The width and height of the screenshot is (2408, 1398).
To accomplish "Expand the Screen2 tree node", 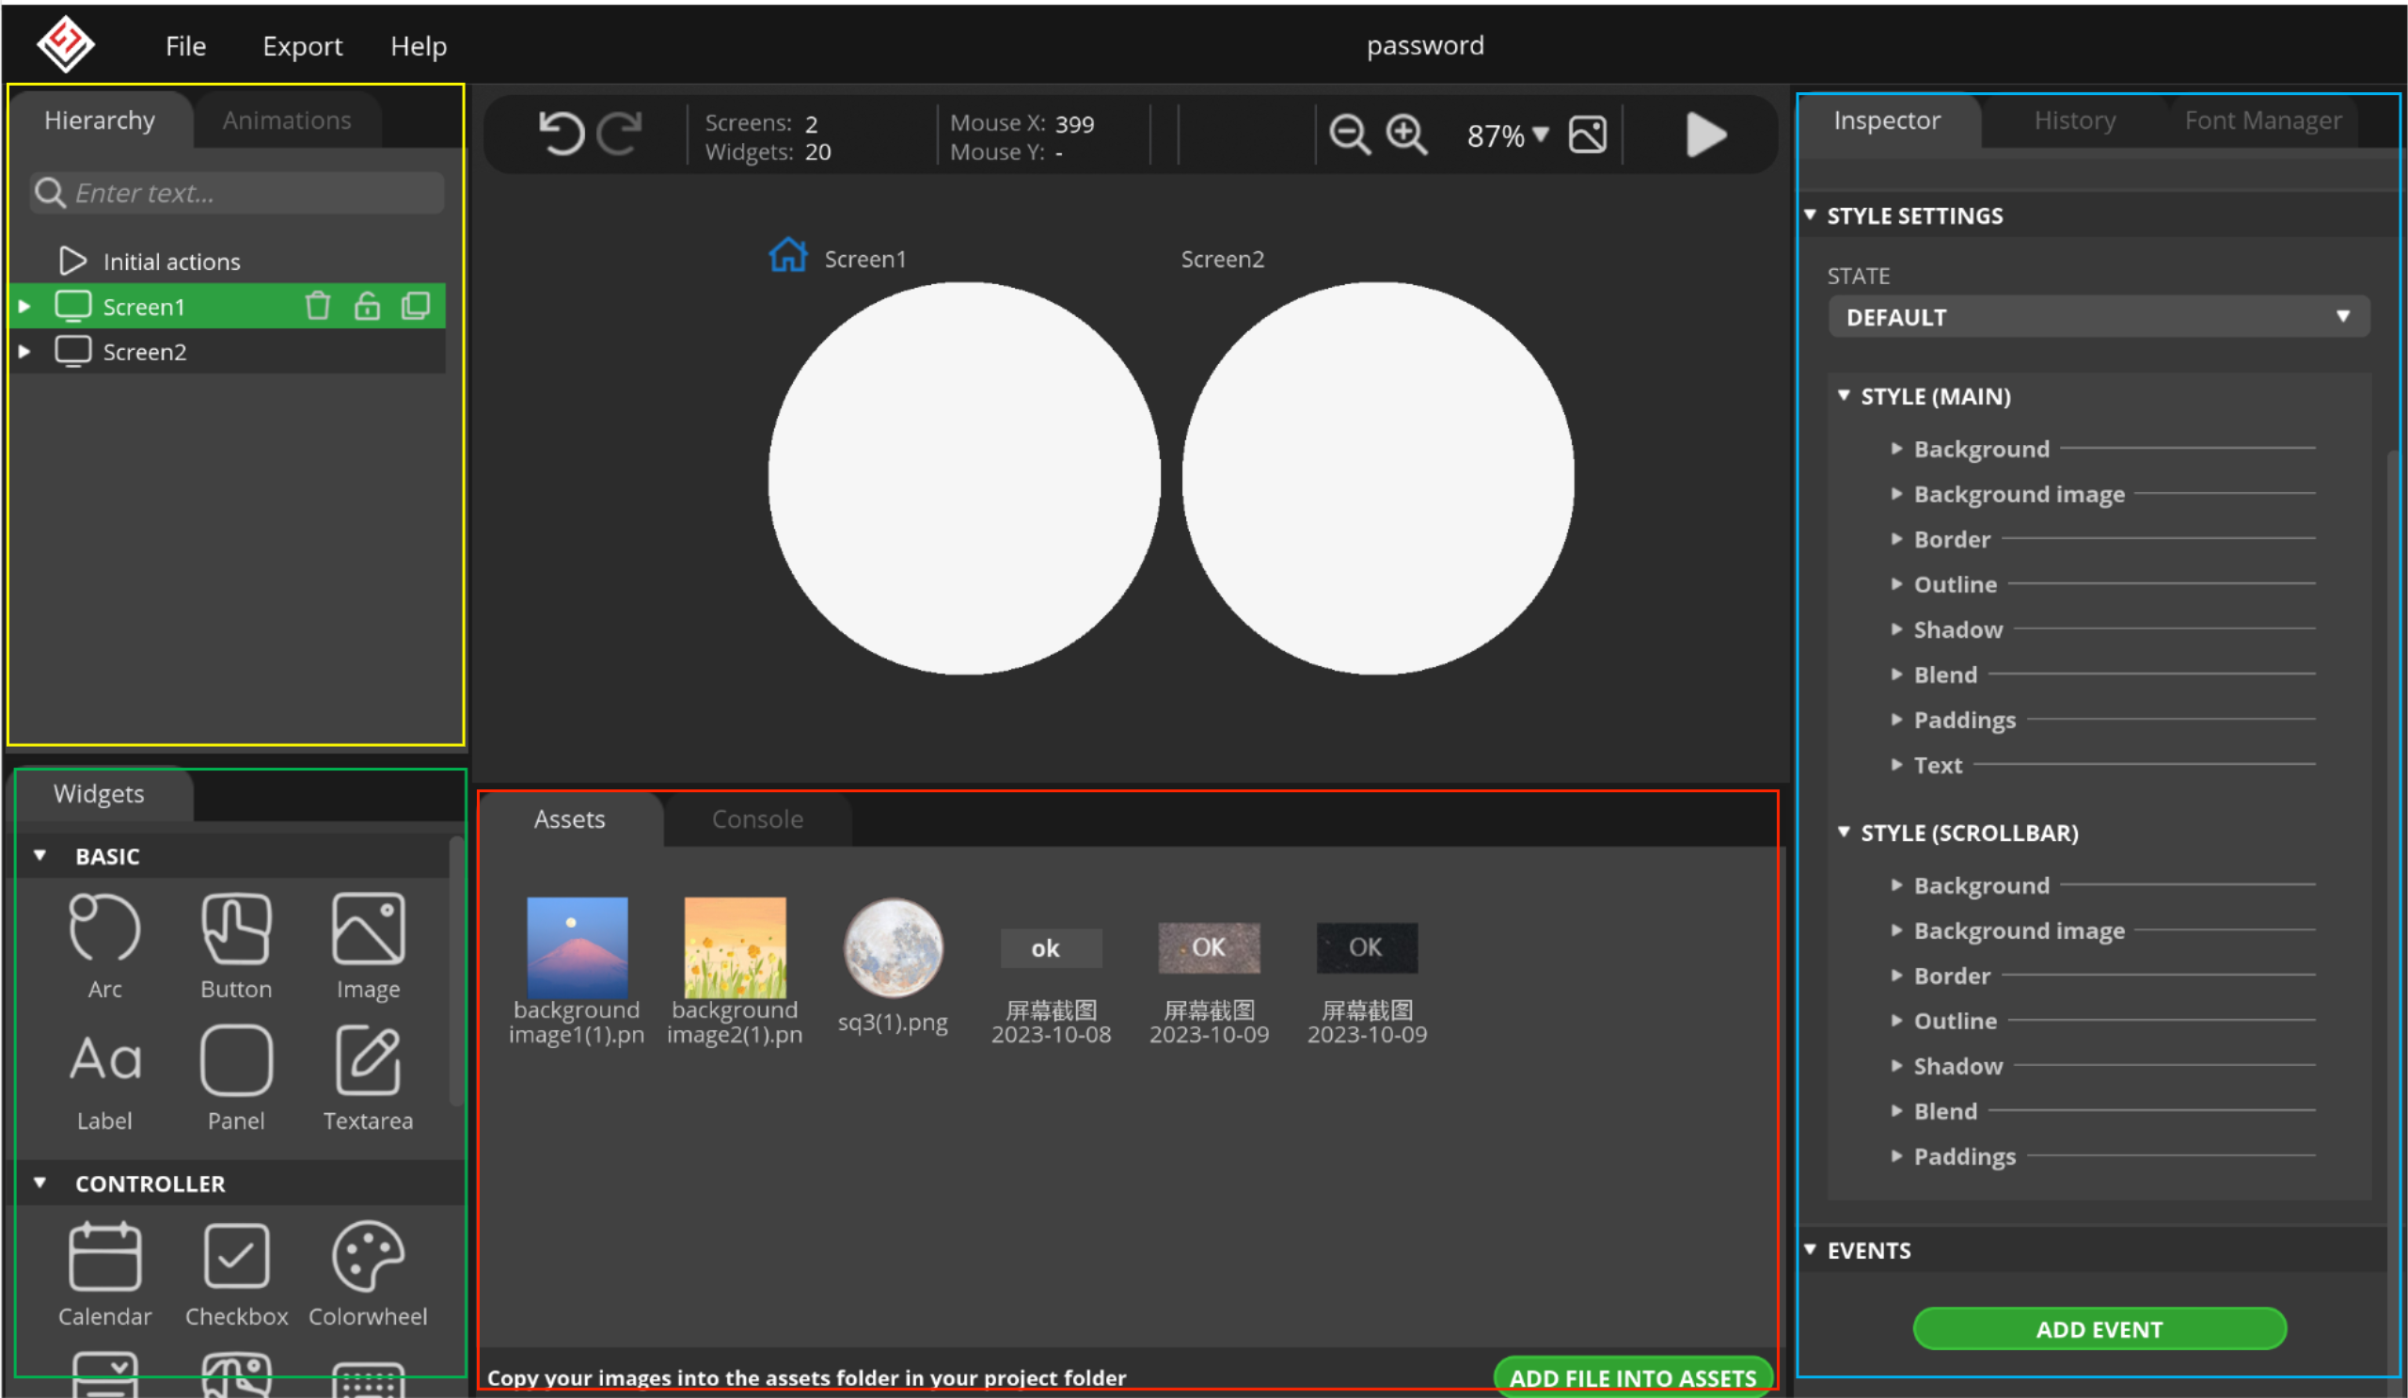I will pyautogui.click(x=24, y=352).
